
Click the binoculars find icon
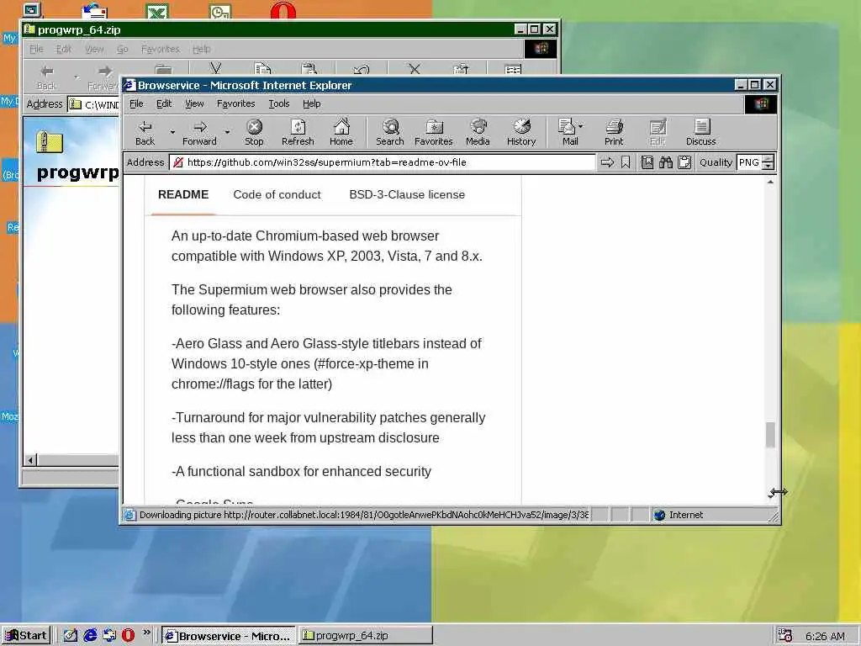666,162
